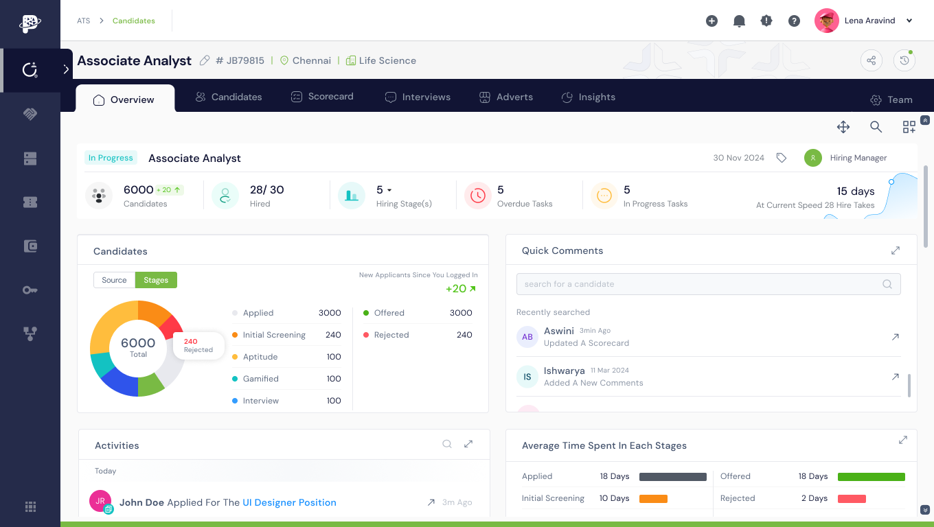This screenshot has height=527, width=934.
Task: Click the +20 new applicants link
Action: (x=461, y=289)
